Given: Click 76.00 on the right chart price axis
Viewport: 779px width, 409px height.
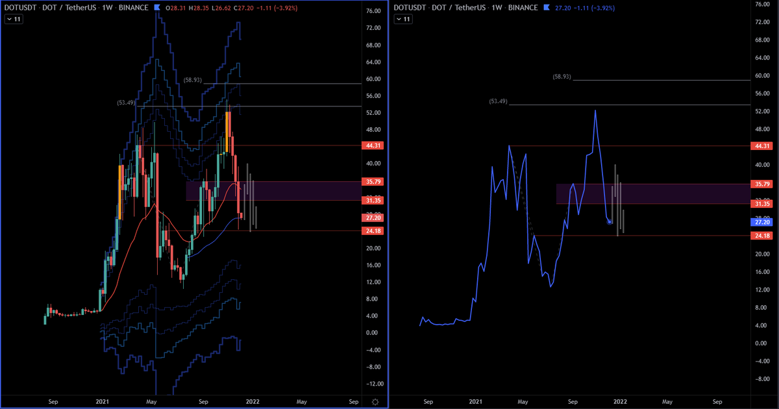Looking at the screenshot, I should coord(763,6).
